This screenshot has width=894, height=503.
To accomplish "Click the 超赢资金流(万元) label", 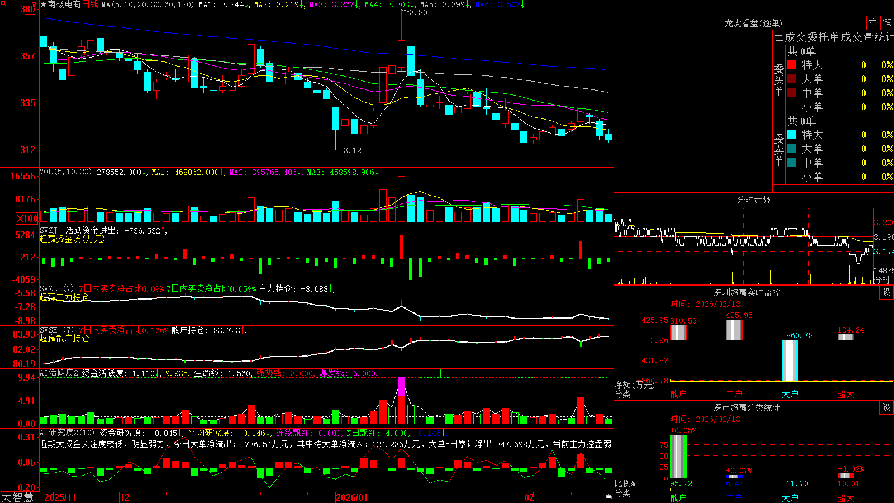I will [72, 239].
